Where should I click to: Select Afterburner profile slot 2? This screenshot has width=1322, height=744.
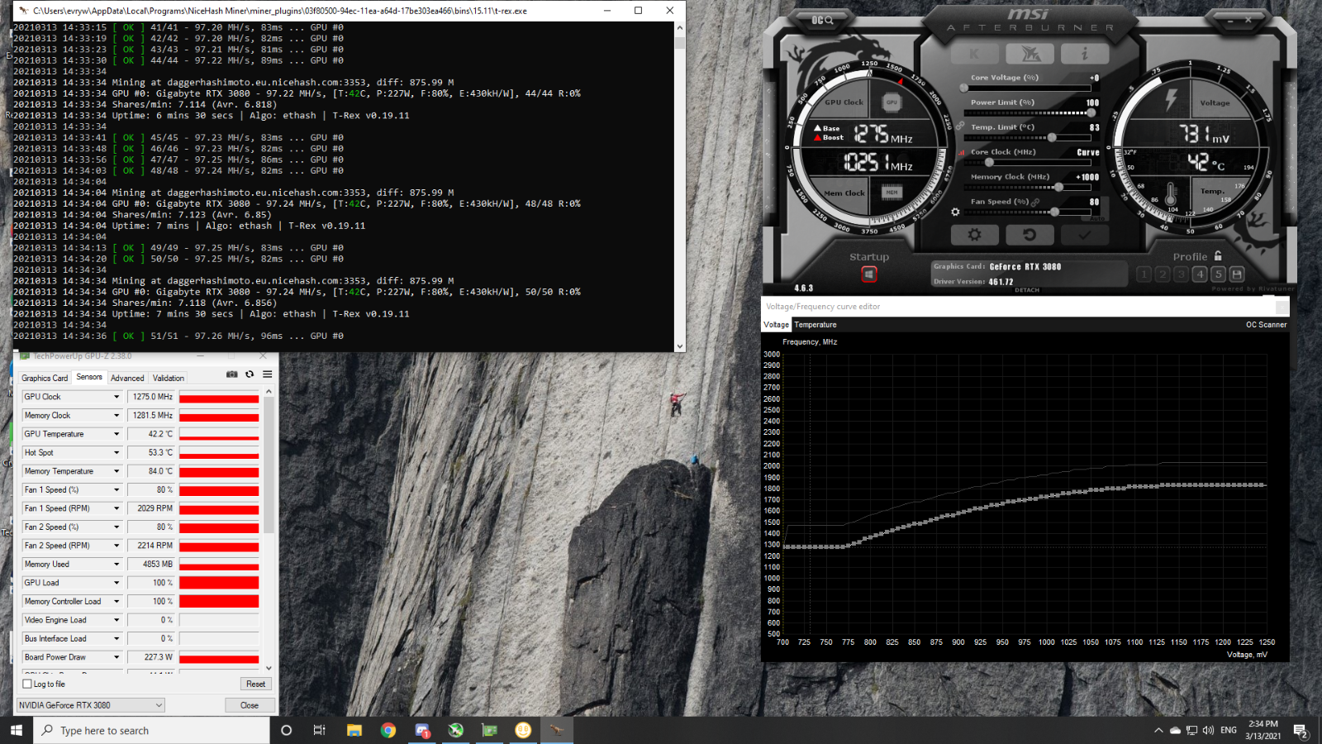[1163, 274]
